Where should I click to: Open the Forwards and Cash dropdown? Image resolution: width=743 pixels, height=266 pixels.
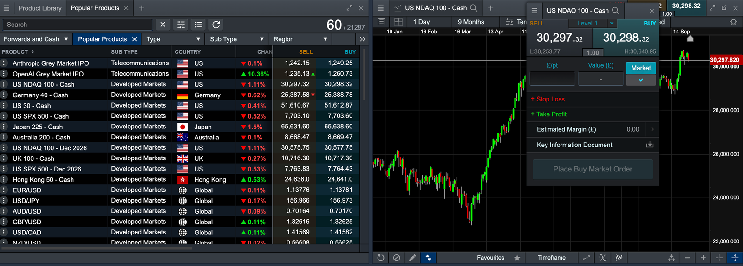[x=36, y=39]
